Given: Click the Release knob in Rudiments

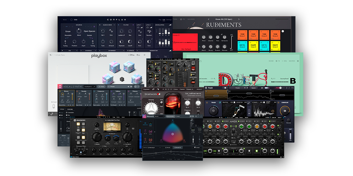Looking at the screenshot, I should click(x=225, y=47).
